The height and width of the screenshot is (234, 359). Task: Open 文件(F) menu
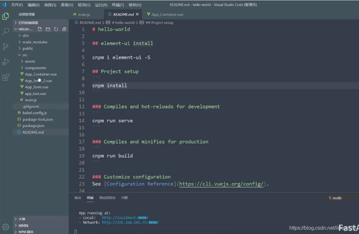pos(17,5)
